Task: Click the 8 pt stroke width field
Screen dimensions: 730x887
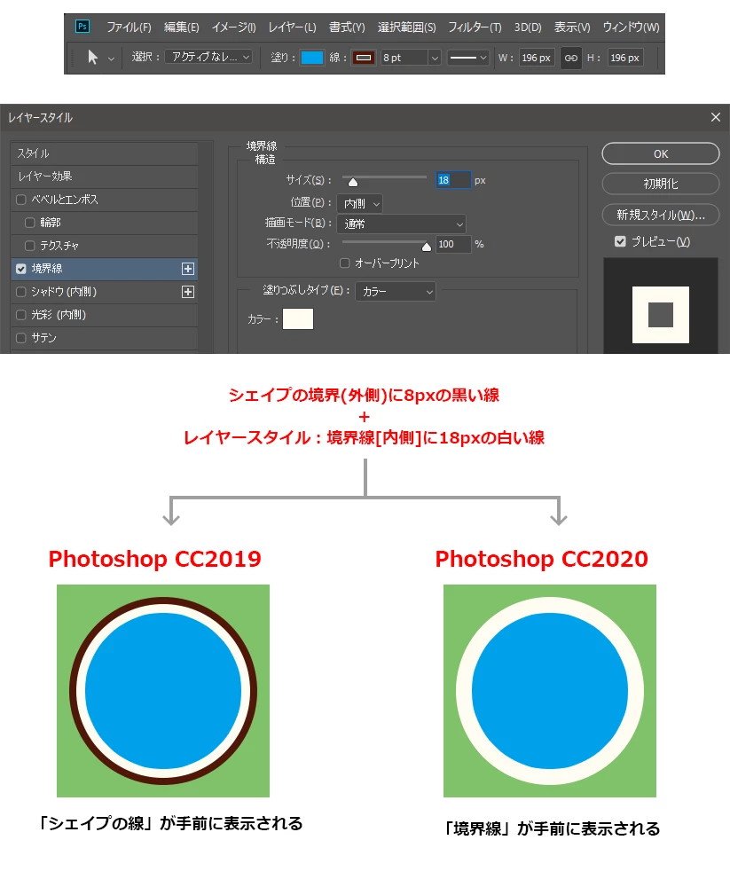Action: (x=404, y=58)
